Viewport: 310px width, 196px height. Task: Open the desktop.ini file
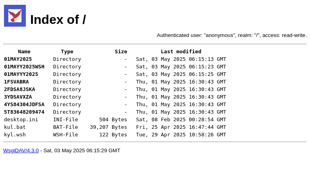(x=21, y=119)
